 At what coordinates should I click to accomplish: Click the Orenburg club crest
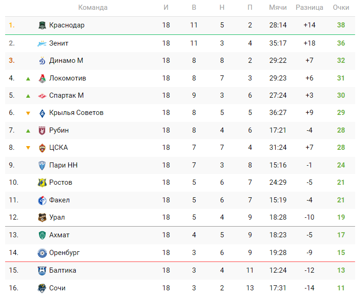click(x=42, y=253)
